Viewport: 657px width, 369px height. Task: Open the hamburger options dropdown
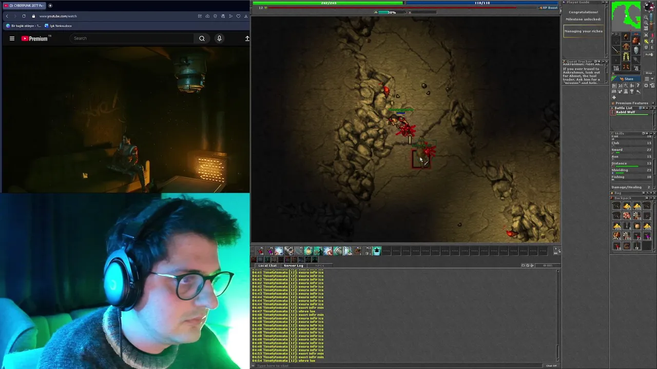649,78
